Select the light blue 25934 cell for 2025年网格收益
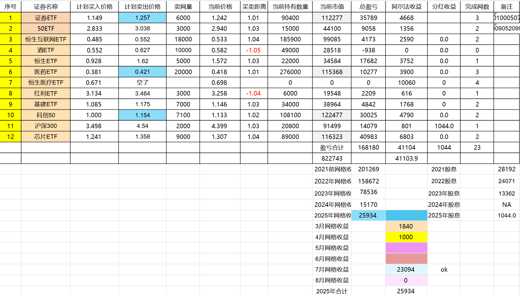 pos(368,216)
